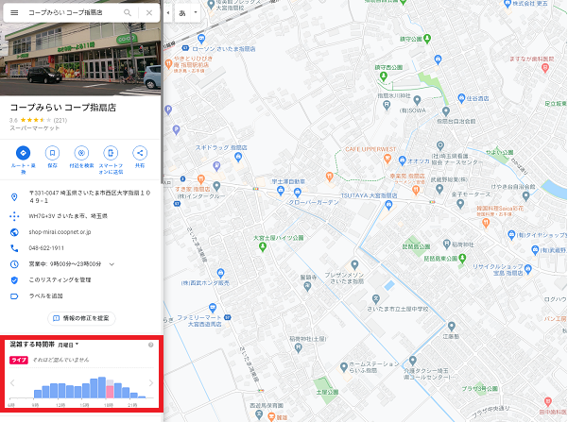The height and width of the screenshot is (422, 568).
Task: Click ラベルを追加 add label
Action: [45, 296]
